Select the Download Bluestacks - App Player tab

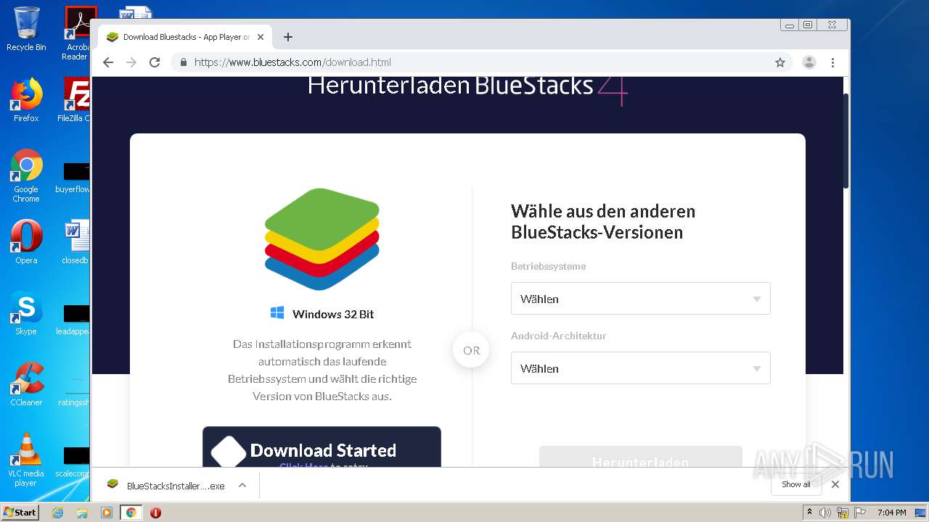[x=185, y=37]
